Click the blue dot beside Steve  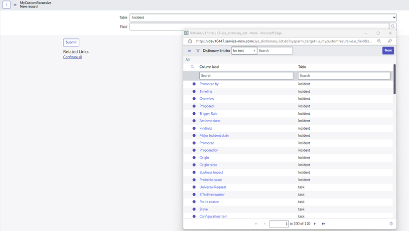coord(194,209)
